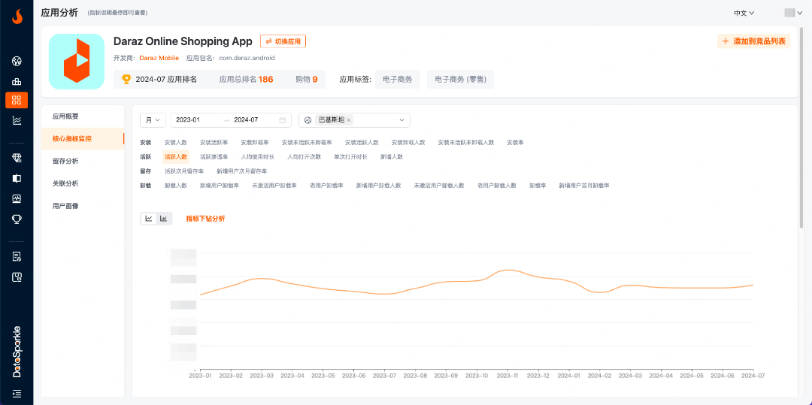812x405 pixels.
Task: Select the 安装活跃率 metric
Action: point(214,142)
